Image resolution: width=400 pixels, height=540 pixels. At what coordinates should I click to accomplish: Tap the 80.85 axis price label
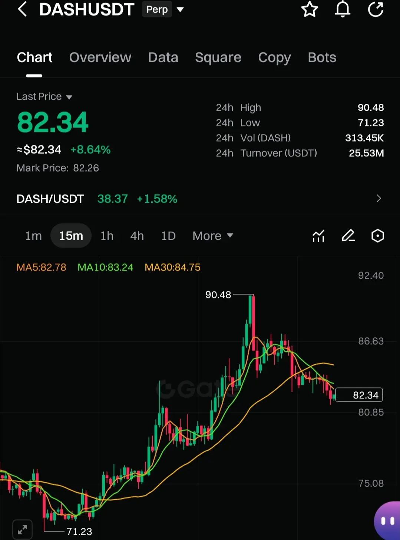371,412
